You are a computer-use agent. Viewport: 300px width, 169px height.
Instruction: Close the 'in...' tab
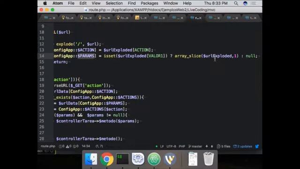tap(109, 18)
